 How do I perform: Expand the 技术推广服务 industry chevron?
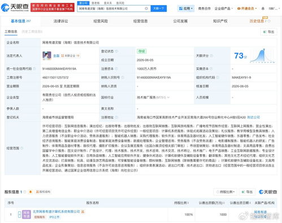(168, 97)
